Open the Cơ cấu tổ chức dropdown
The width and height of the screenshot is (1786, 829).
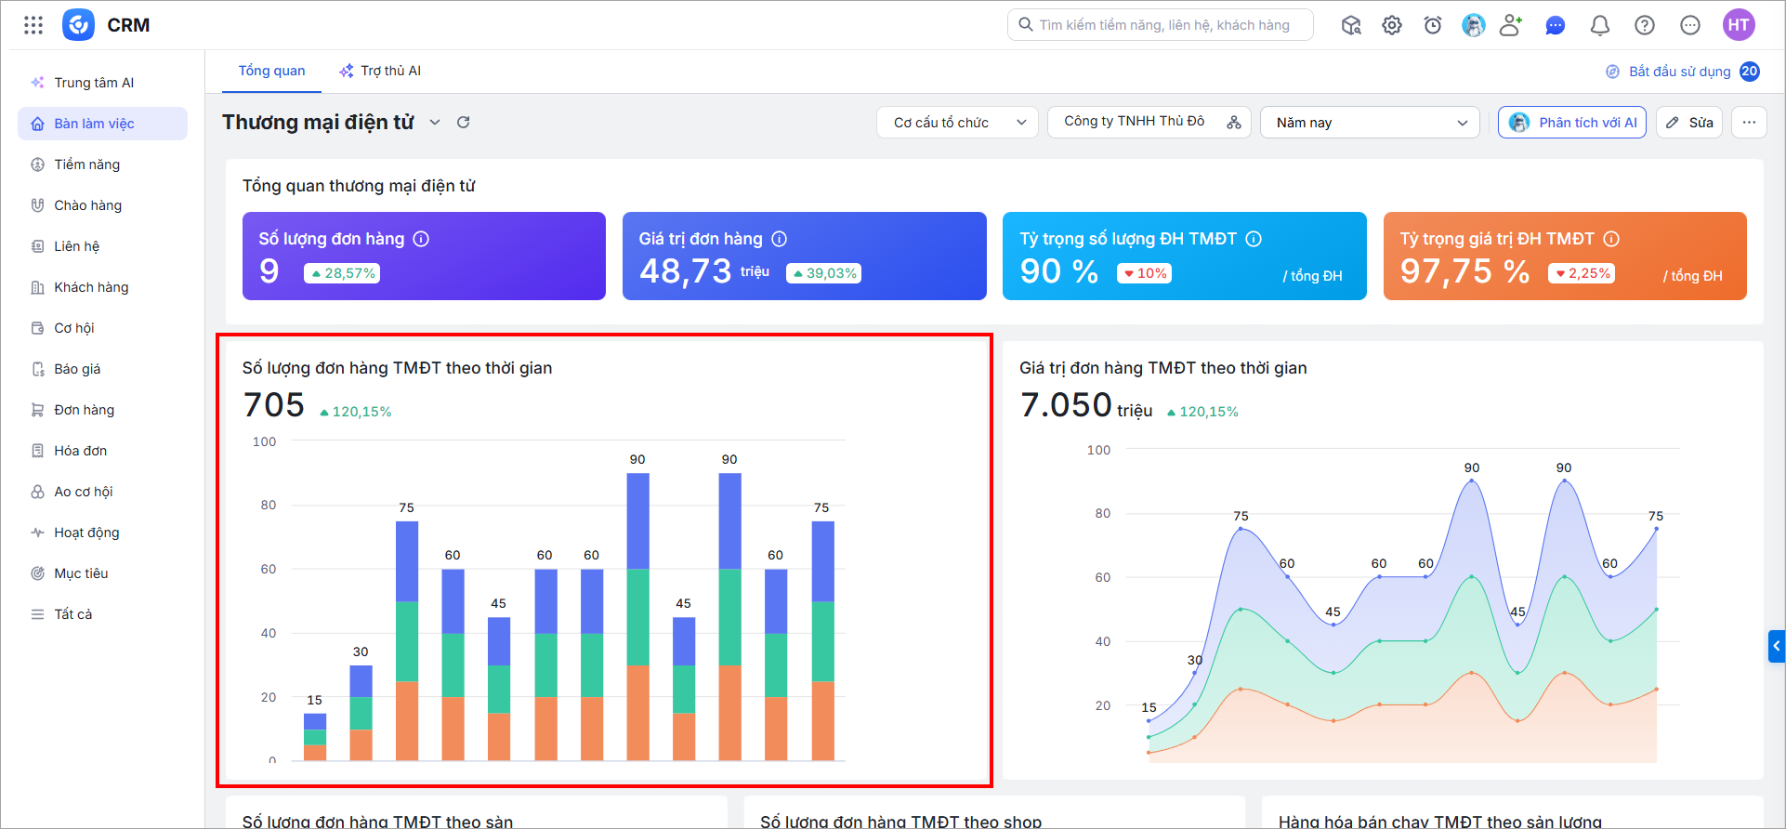pyautogui.click(x=957, y=123)
